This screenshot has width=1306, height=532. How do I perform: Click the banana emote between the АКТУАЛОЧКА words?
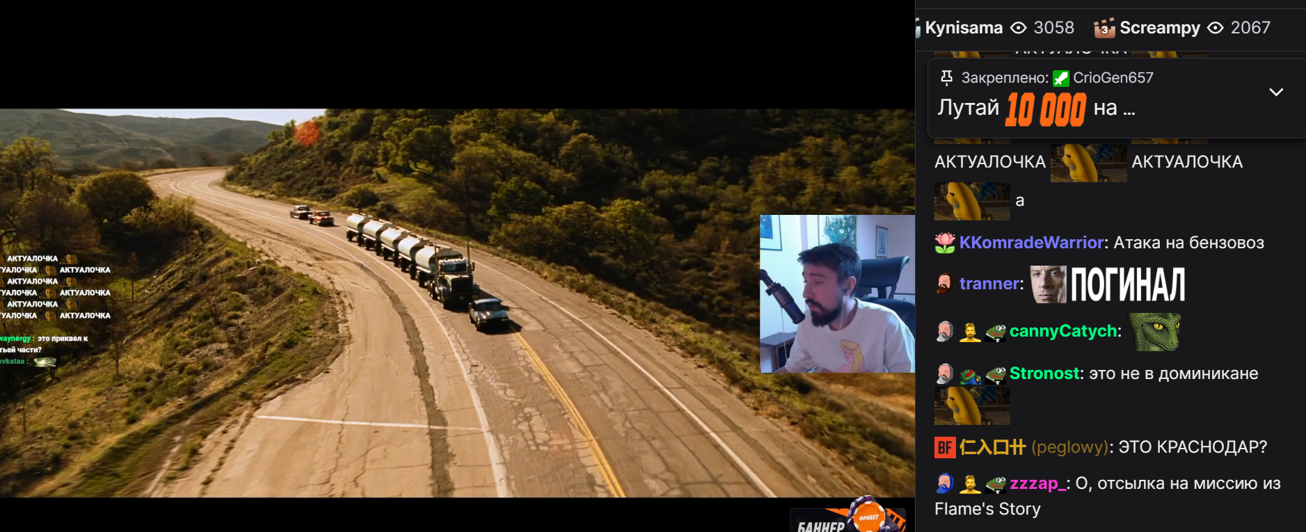1088,163
